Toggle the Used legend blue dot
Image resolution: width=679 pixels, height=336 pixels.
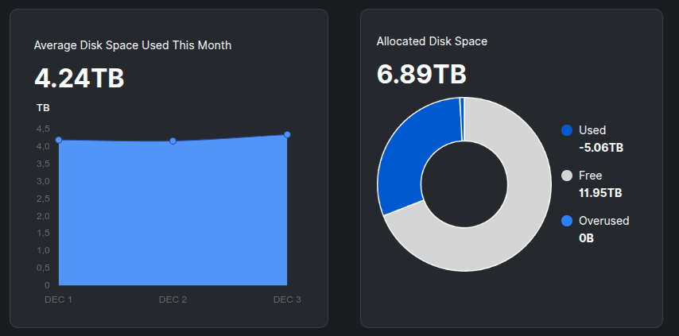tap(567, 130)
